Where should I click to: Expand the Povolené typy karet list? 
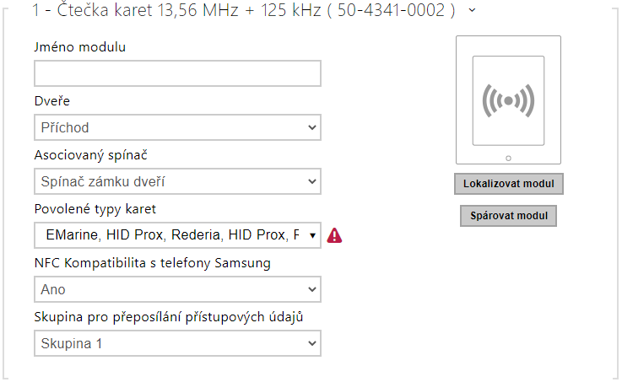(178, 235)
